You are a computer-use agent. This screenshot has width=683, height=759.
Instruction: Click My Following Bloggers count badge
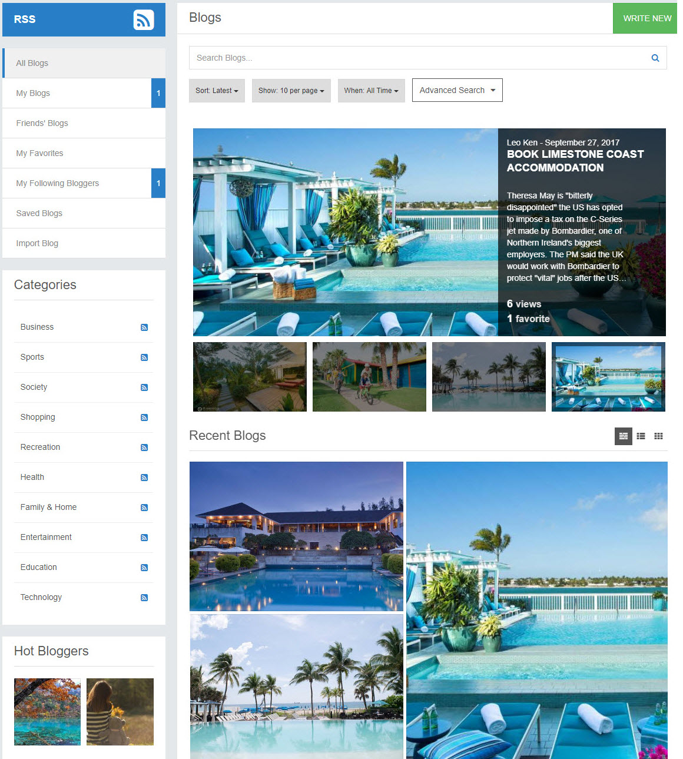158,183
